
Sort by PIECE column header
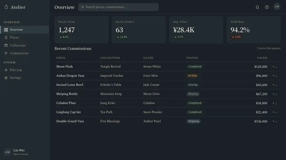click(x=61, y=58)
